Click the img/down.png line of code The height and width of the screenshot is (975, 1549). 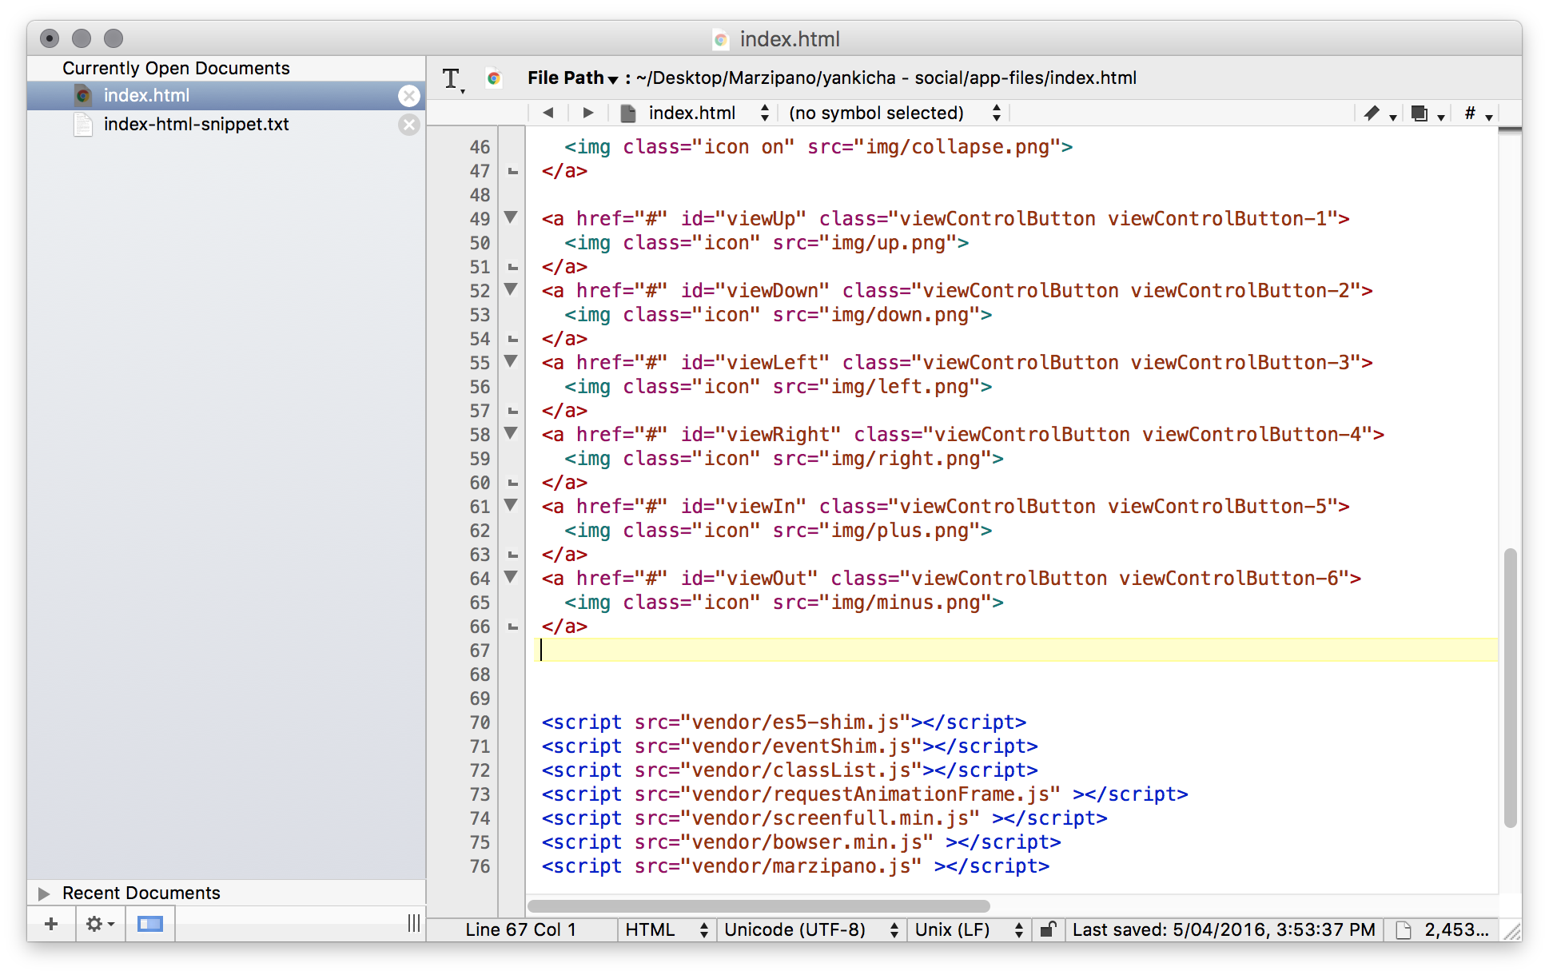tap(778, 314)
